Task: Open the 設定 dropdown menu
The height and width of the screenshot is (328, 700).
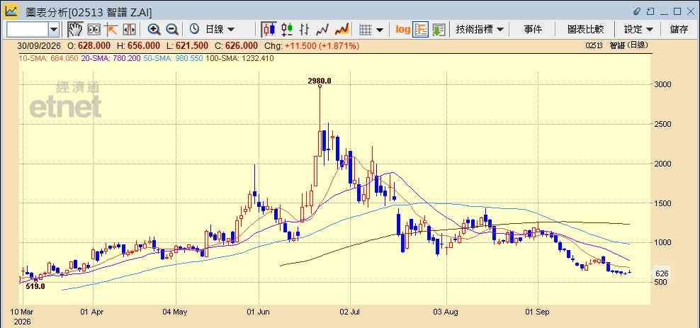Action: click(x=638, y=30)
